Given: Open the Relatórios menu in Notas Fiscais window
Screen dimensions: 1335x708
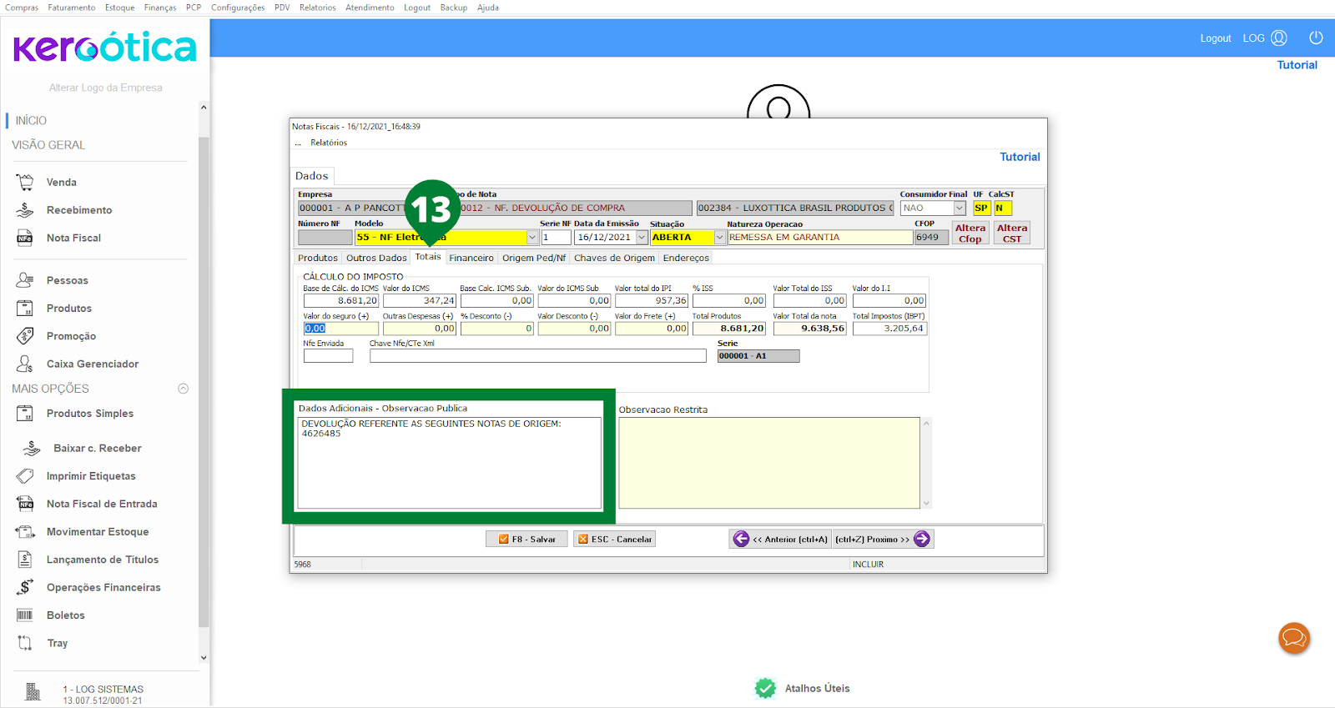Looking at the screenshot, I should (329, 143).
